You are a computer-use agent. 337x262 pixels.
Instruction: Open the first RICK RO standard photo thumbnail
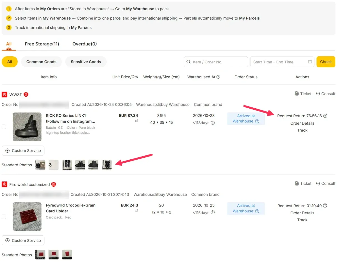click(x=40, y=165)
